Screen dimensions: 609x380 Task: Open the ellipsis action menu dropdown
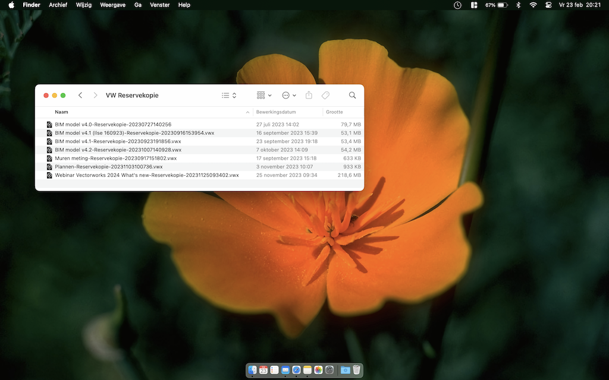pos(289,96)
